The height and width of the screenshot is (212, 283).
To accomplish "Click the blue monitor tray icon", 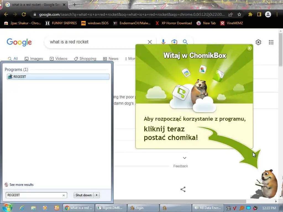I will tap(248, 208).
